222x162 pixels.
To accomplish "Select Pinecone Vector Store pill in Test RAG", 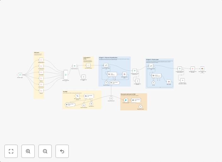I will pos(70,105).
